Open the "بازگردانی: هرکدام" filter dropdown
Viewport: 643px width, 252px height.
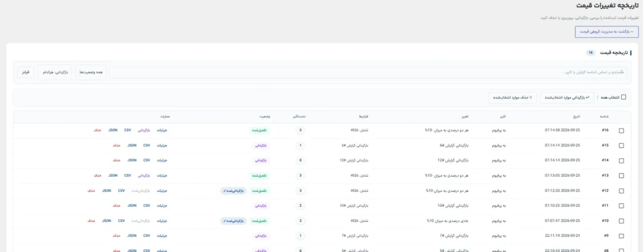point(55,73)
